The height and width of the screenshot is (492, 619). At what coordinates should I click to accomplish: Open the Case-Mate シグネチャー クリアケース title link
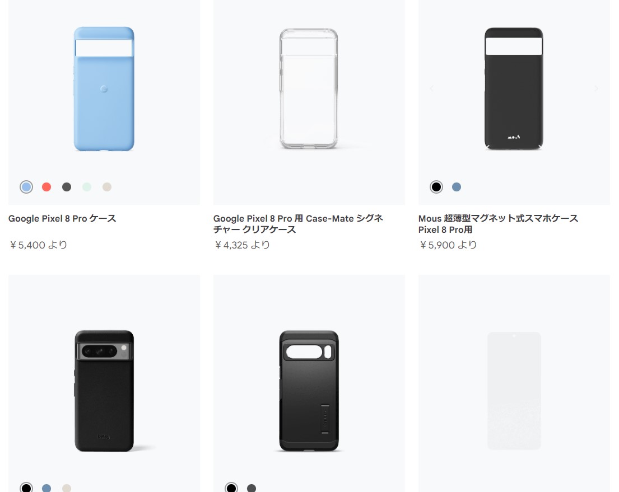tap(298, 224)
